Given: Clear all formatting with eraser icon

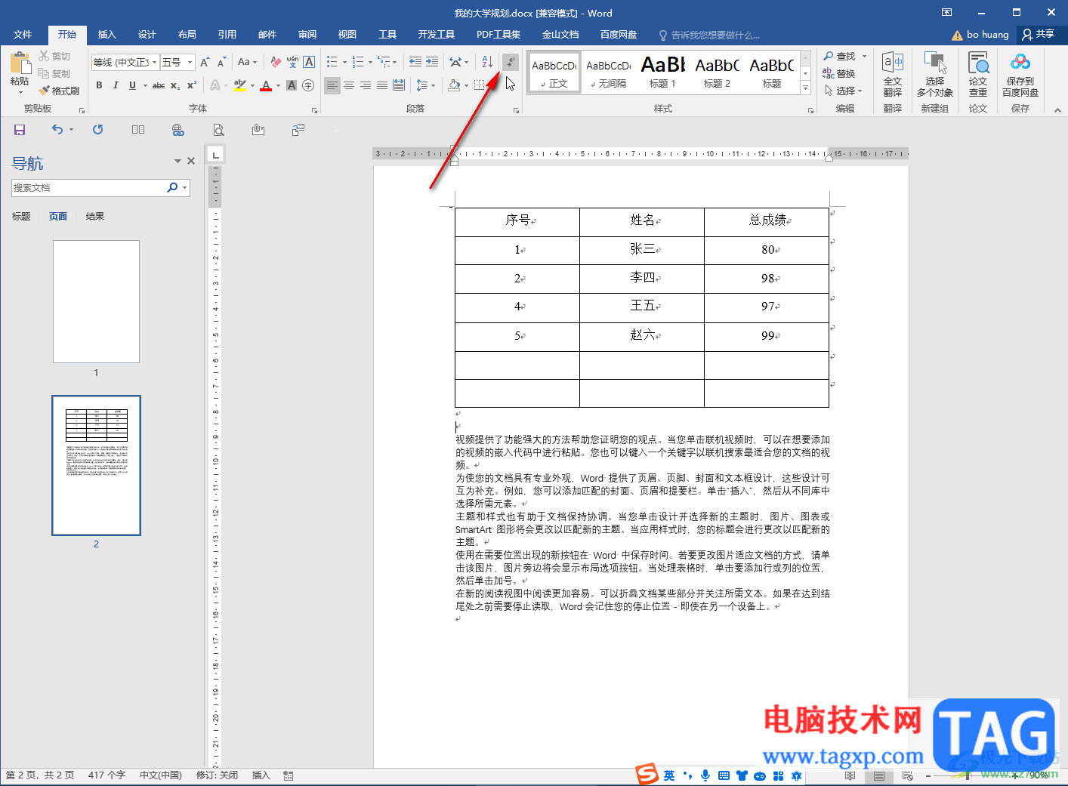Looking at the screenshot, I should click(276, 63).
